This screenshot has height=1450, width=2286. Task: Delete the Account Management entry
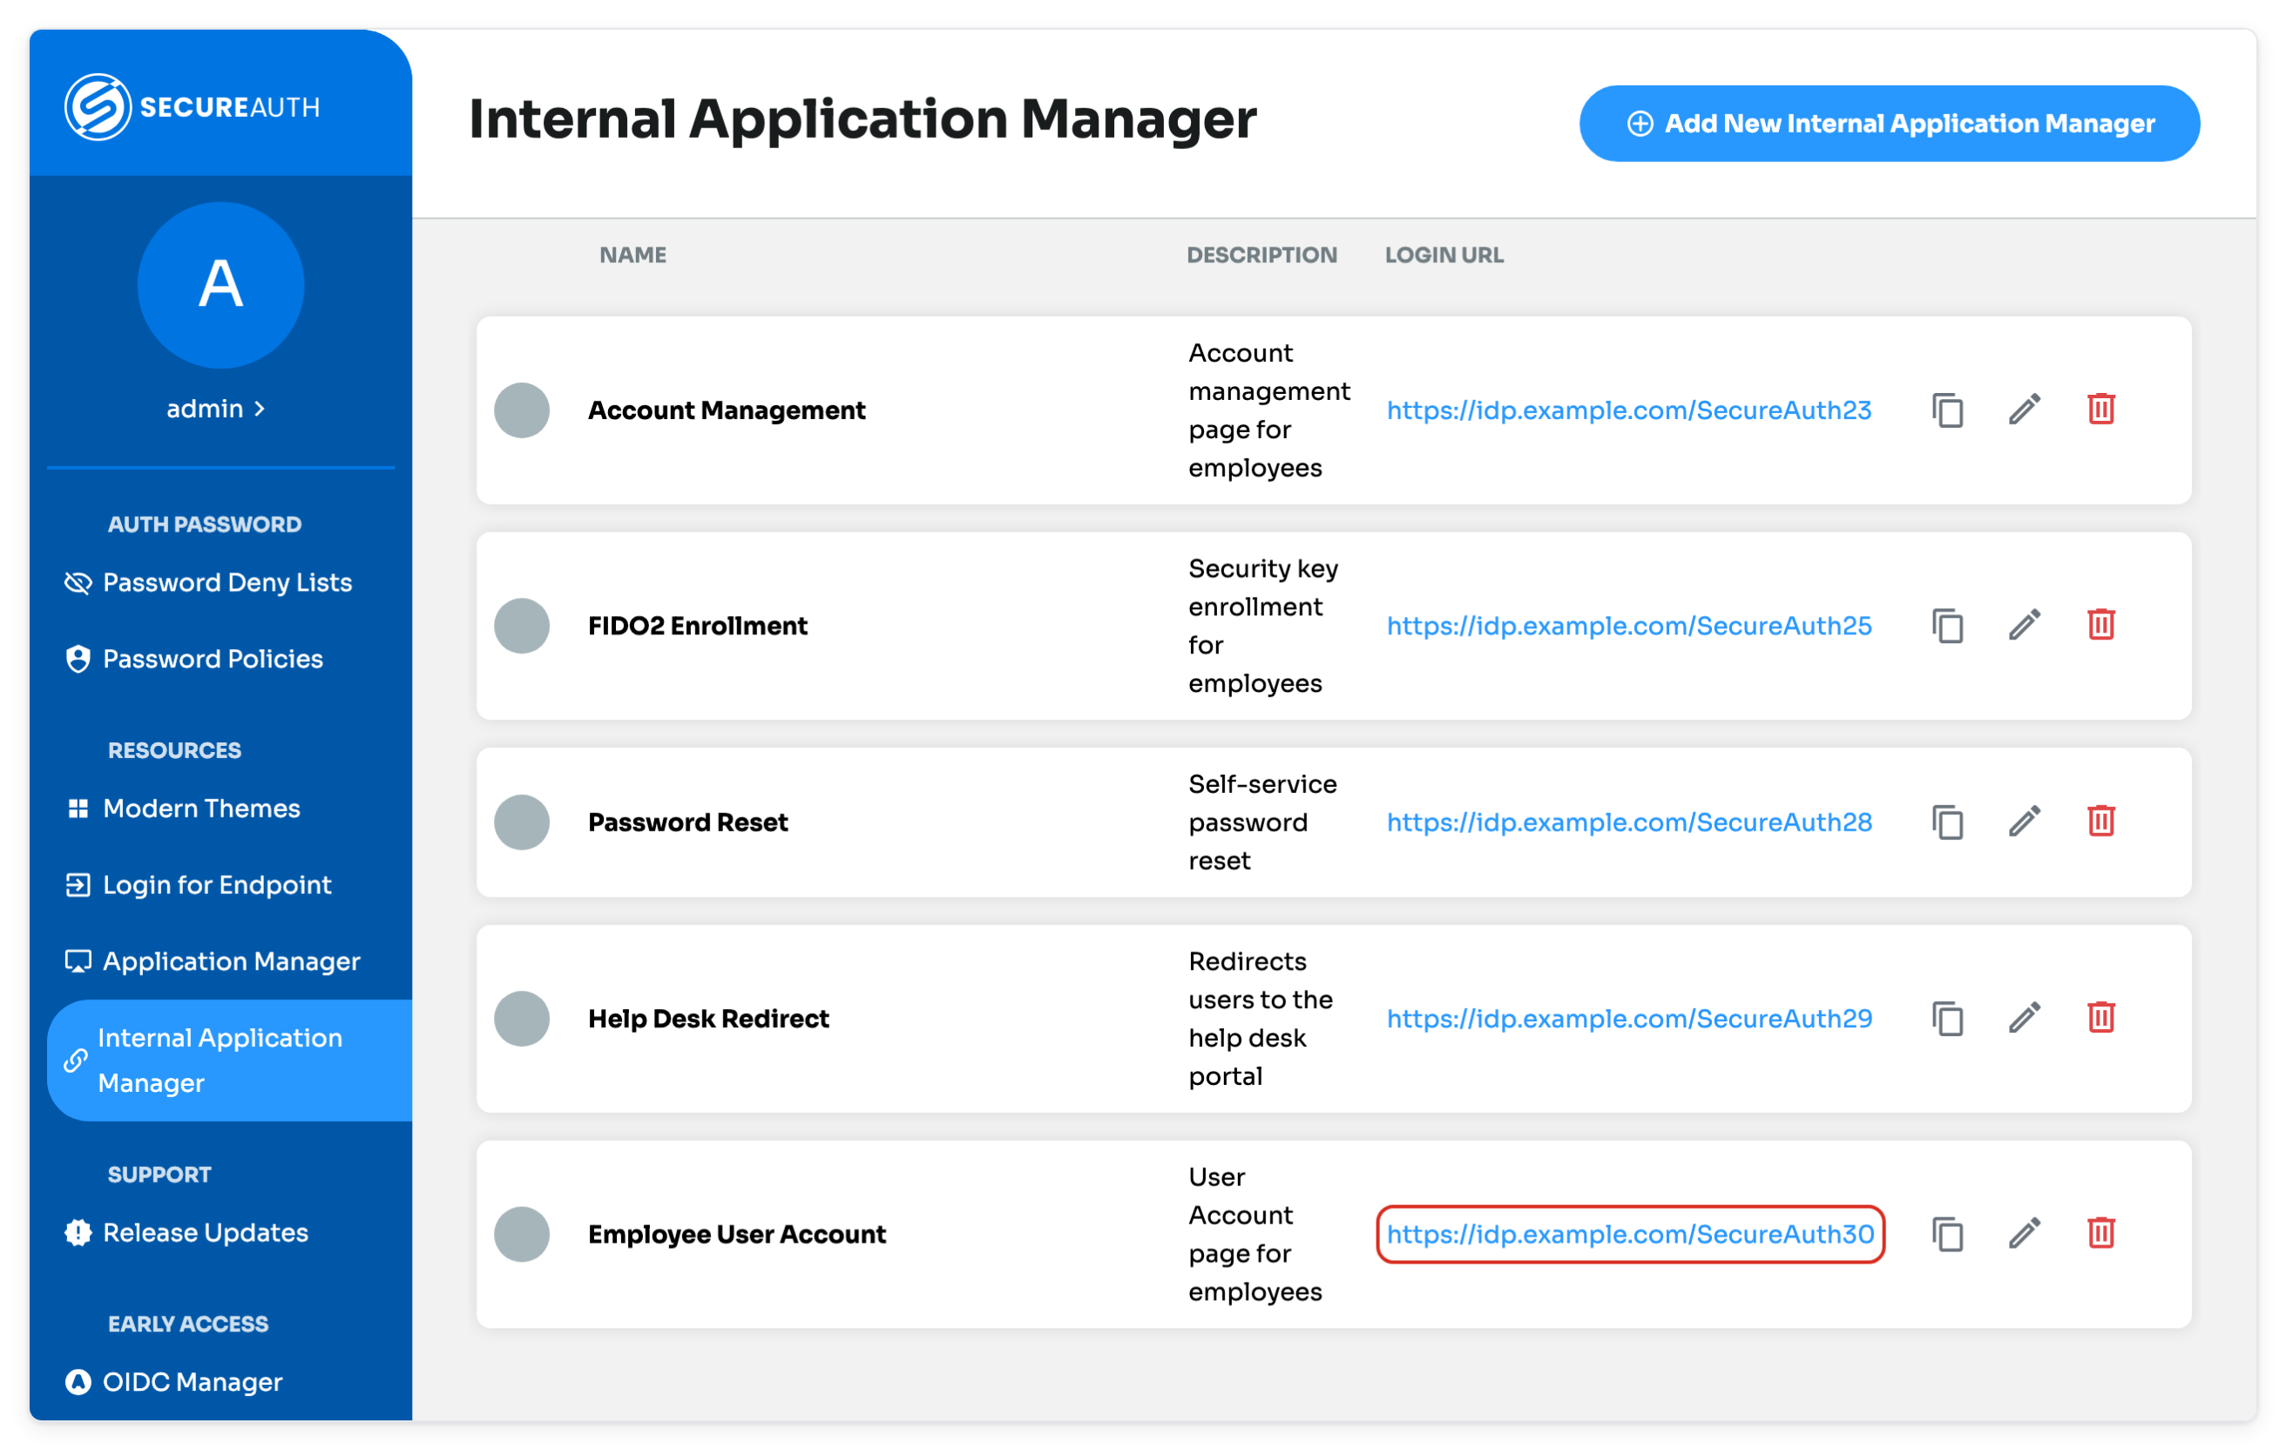tap(2101, 410)
